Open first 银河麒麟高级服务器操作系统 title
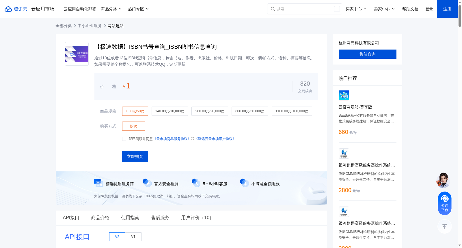This screenshot has width=462, height=248. pyautogui.click(x=367, y=165)
